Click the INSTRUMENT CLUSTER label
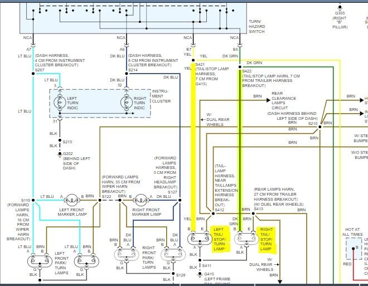368x286 pixels. (161, 96)
